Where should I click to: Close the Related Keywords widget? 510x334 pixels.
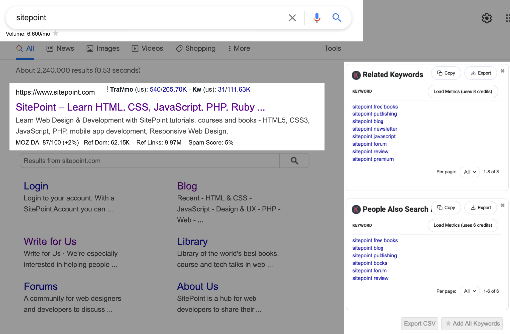click(502, 71)
